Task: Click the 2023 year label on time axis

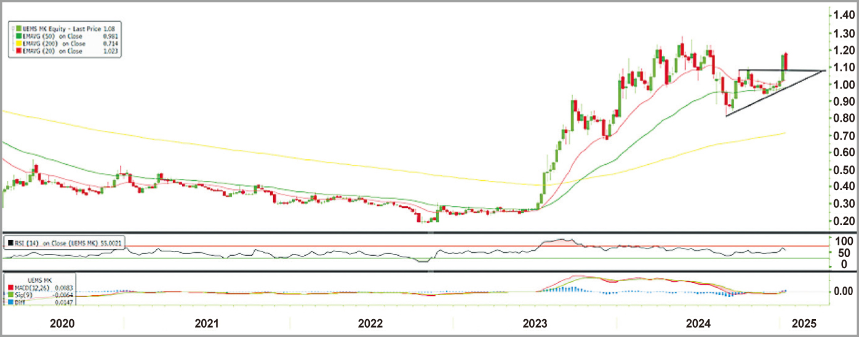Action: [x=535, y=323]
